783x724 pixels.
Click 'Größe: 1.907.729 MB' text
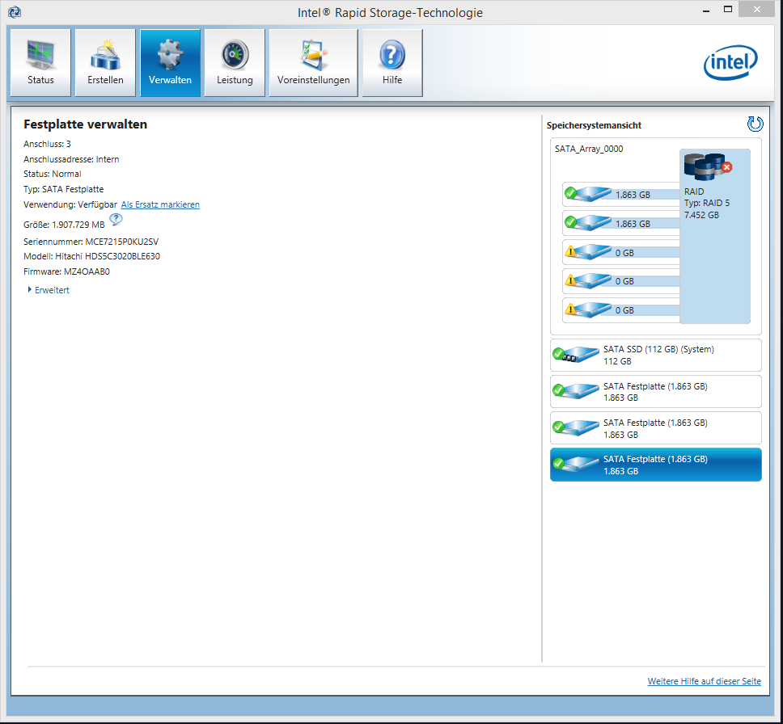(64, 225)
